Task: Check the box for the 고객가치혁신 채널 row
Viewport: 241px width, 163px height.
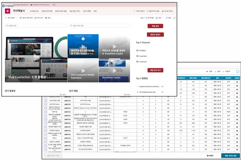Action: 46,101
